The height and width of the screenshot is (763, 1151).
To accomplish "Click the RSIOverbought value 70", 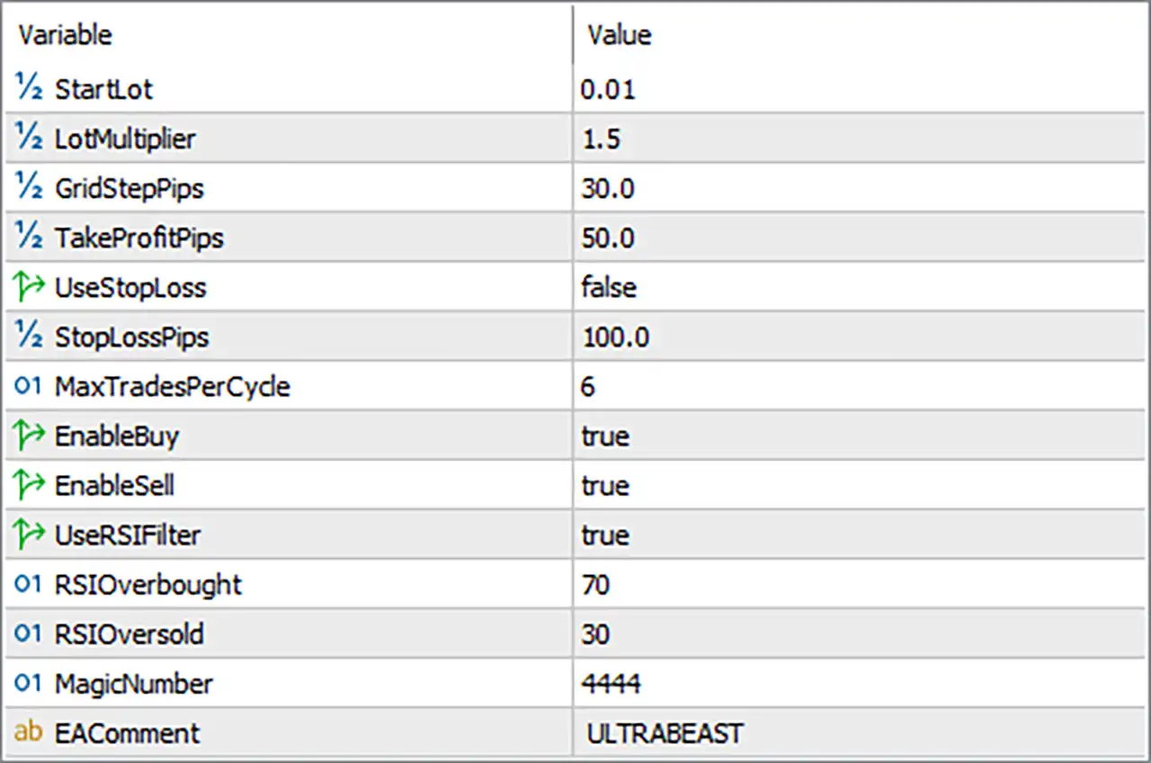I will coord(595,584).
